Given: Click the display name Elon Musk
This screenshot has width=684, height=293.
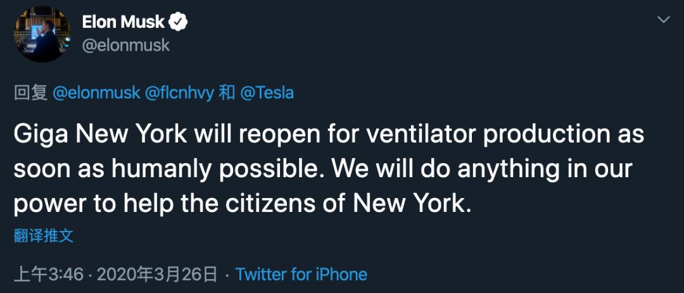Looking at the screenshot, I should pos(123,22).
